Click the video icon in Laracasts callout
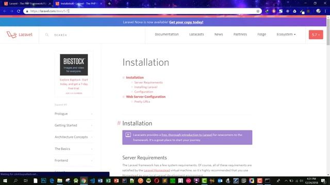 click(x=128, y=135)
